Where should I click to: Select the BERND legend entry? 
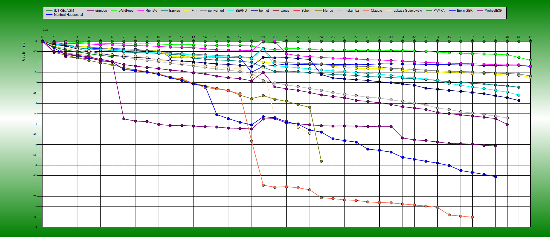coord(237,11)
